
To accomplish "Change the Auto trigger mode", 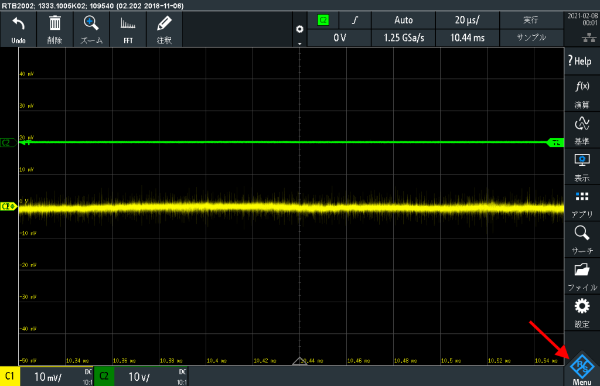I will click(x=403, y=20).
